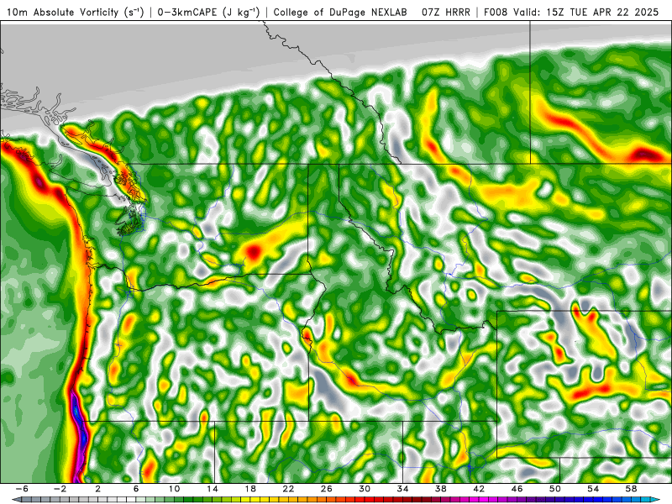Click the "0-3kmCAPE (J kg⁻¹)" label
The height and width of the screenshot is (504, 672).
(208, 12)
